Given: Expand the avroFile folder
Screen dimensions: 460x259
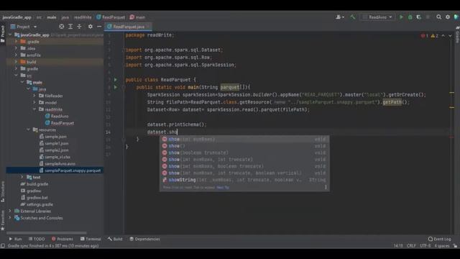Looking at the screenshot, I should (16, 55).
